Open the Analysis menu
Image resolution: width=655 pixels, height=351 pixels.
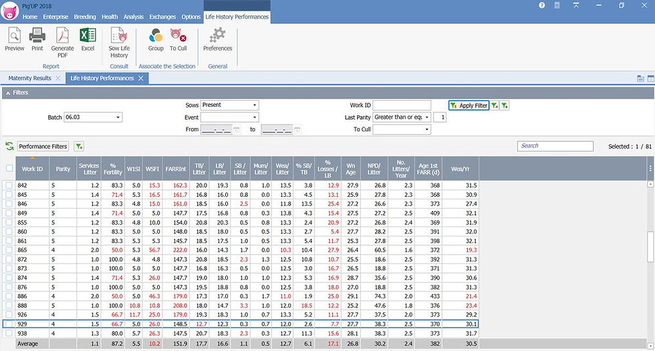pyautogui.click(x=133, y=17)
